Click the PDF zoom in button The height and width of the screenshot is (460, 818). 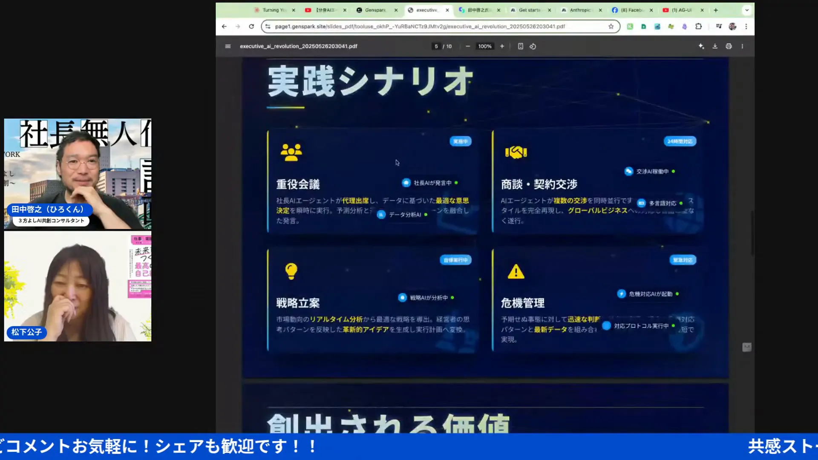point(502,46)
